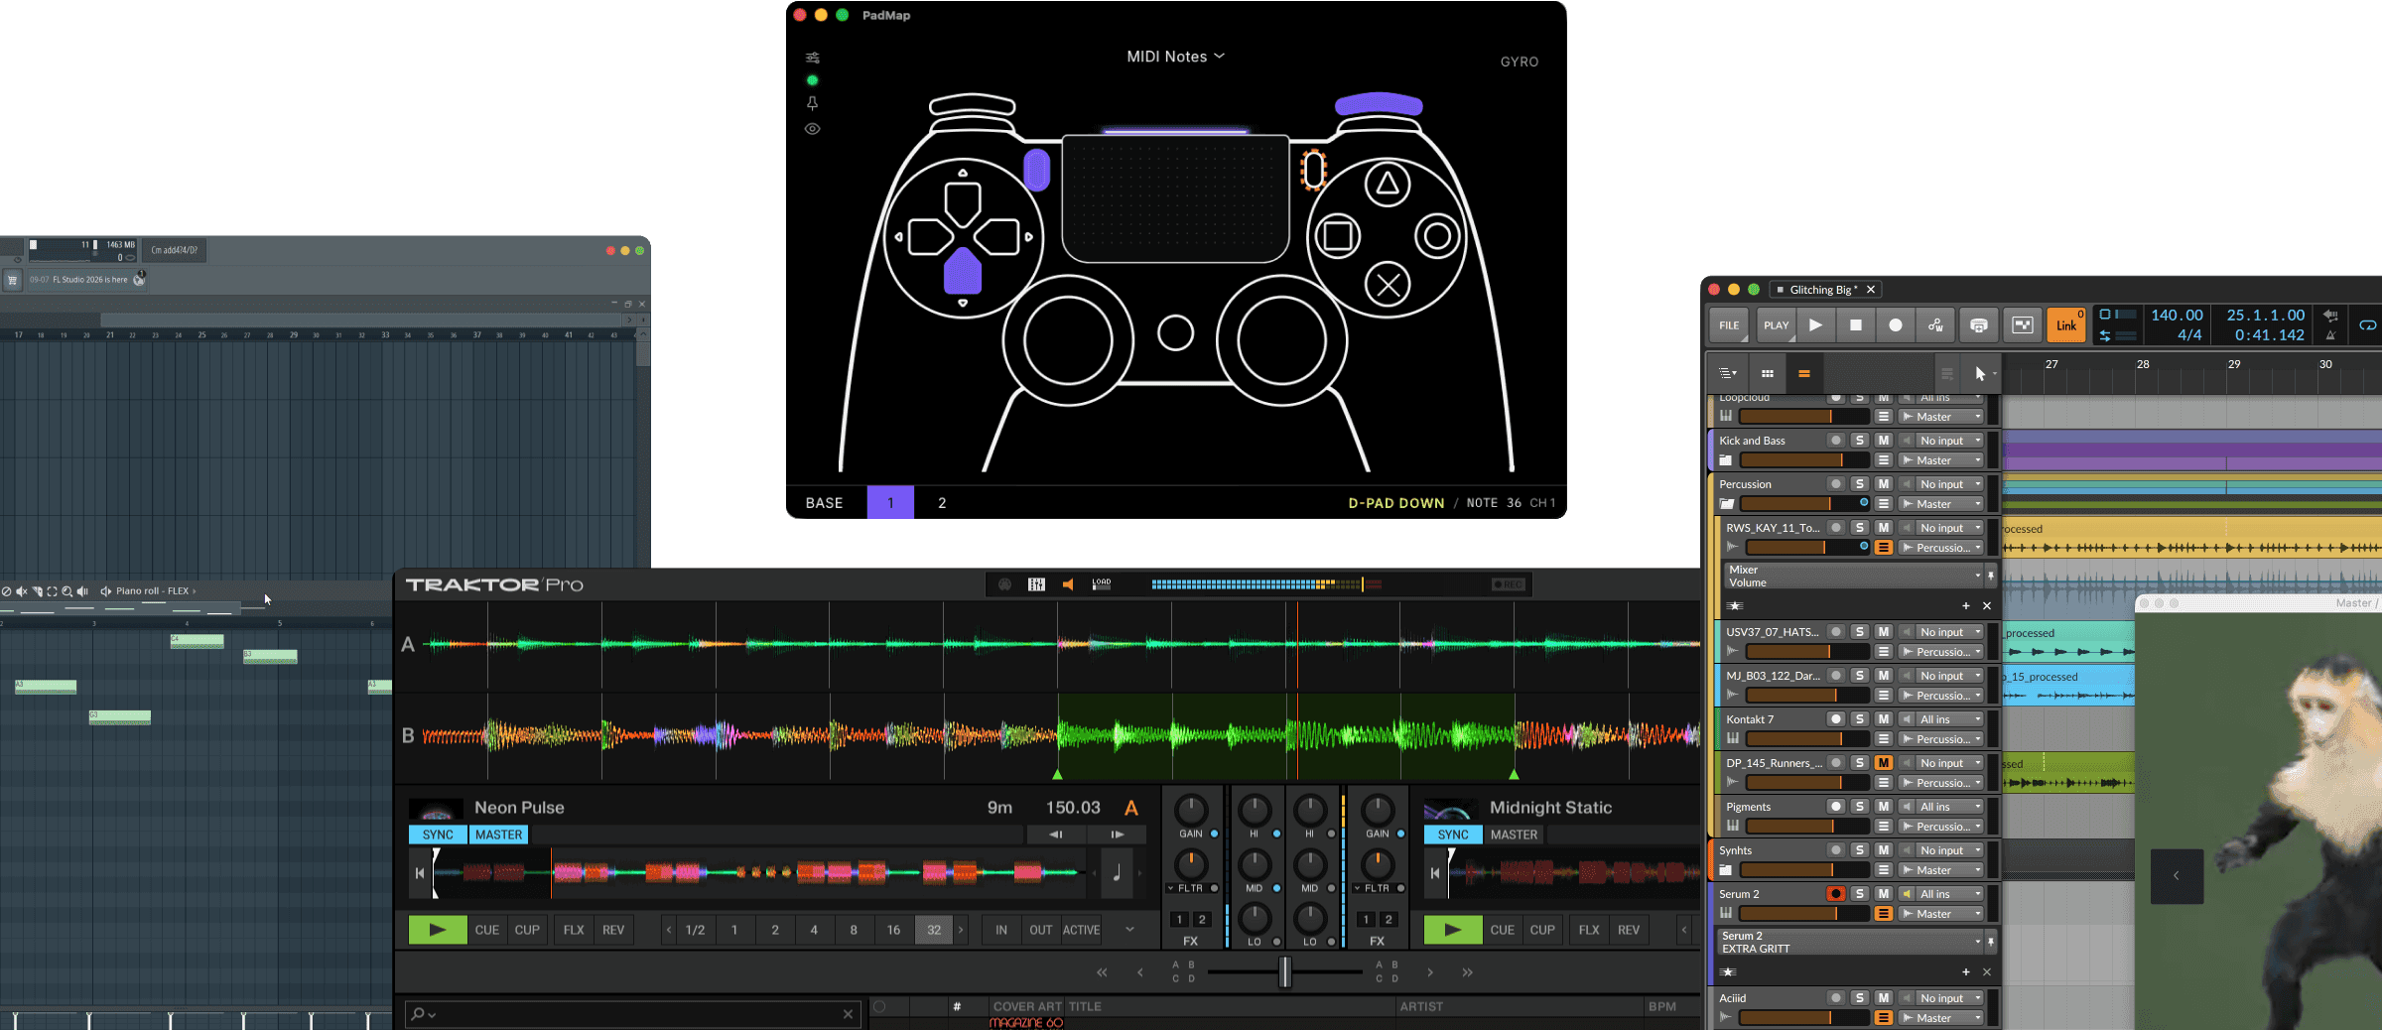Open the PLAY menu in Bitwig

(1776, 325)
